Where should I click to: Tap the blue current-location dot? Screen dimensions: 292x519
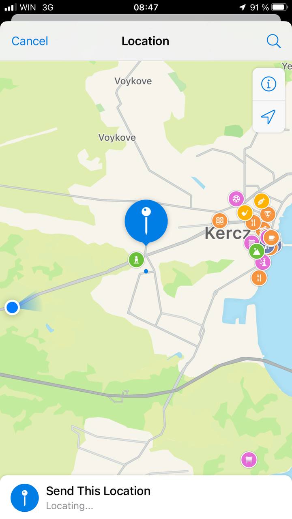(x=12, y=307)
